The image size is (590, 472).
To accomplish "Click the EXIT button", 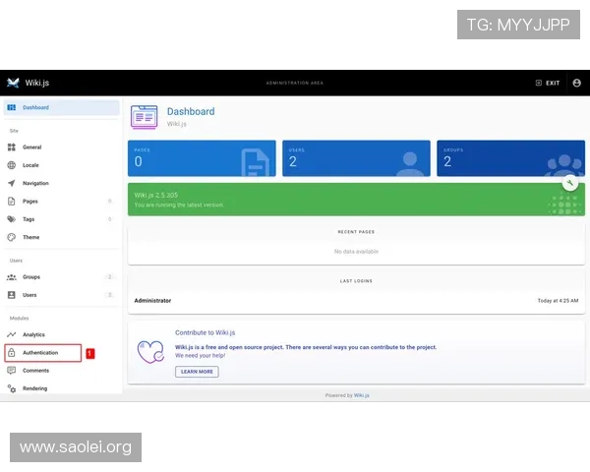I will click(x=548, y=83).
